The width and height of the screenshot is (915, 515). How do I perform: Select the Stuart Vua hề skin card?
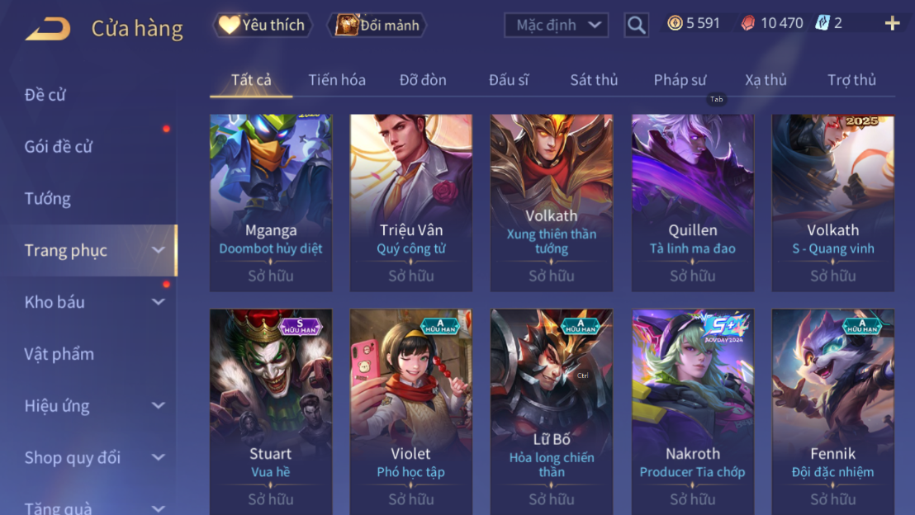271,412
